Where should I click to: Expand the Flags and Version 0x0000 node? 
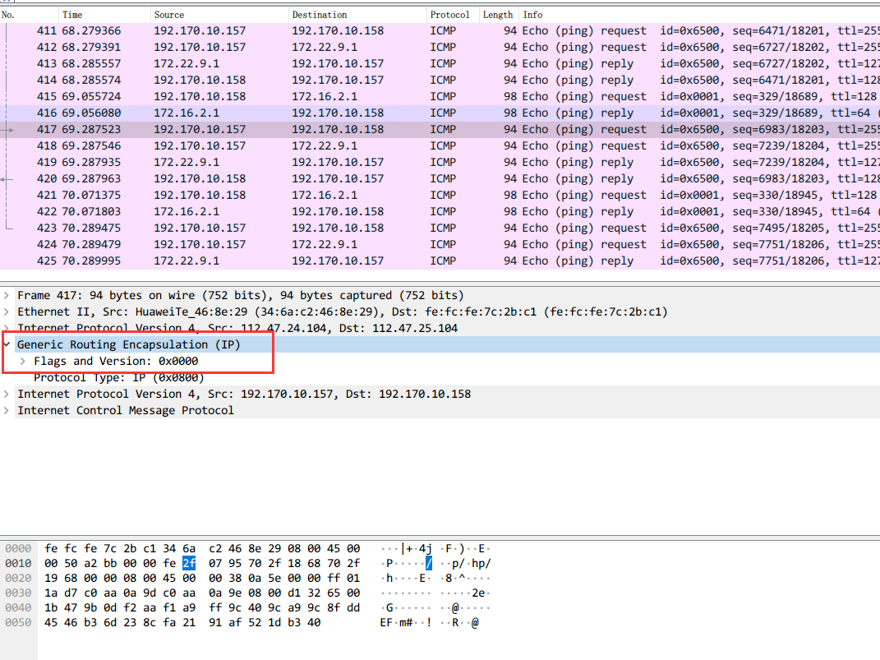[23, 361]
